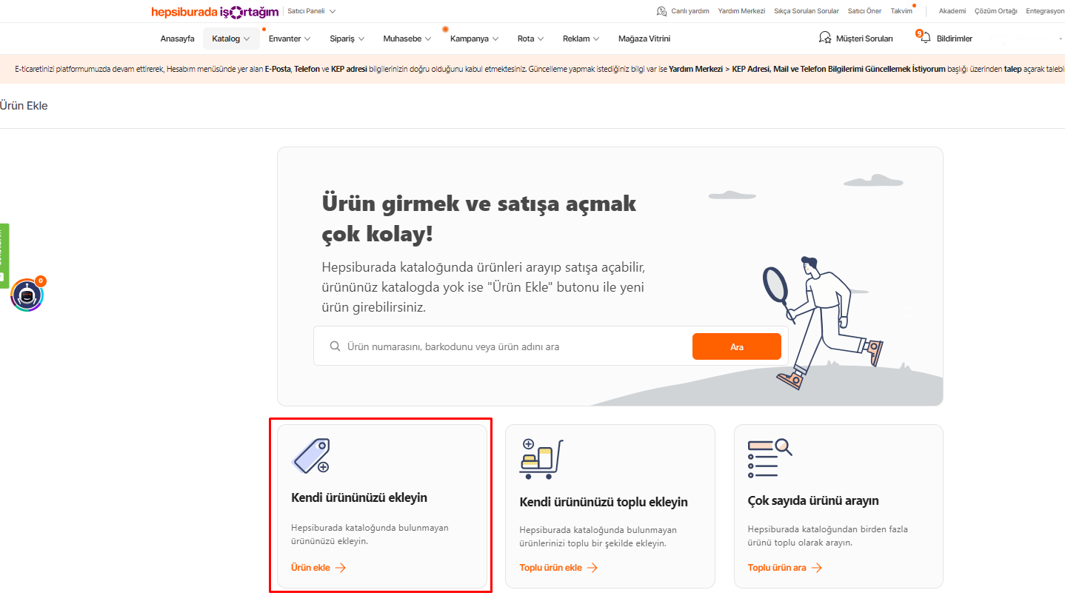The width and height of the screenshot is (1065, 607).
Task: Expand the Reklam menu
Action: coord(581,38)
